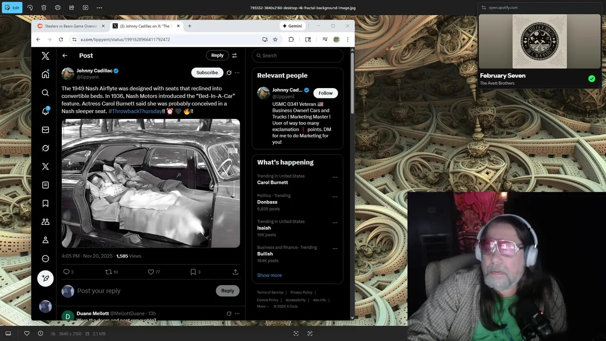Compose a new post with feather button
606x341 pixels.
click(x=45, y=278)
